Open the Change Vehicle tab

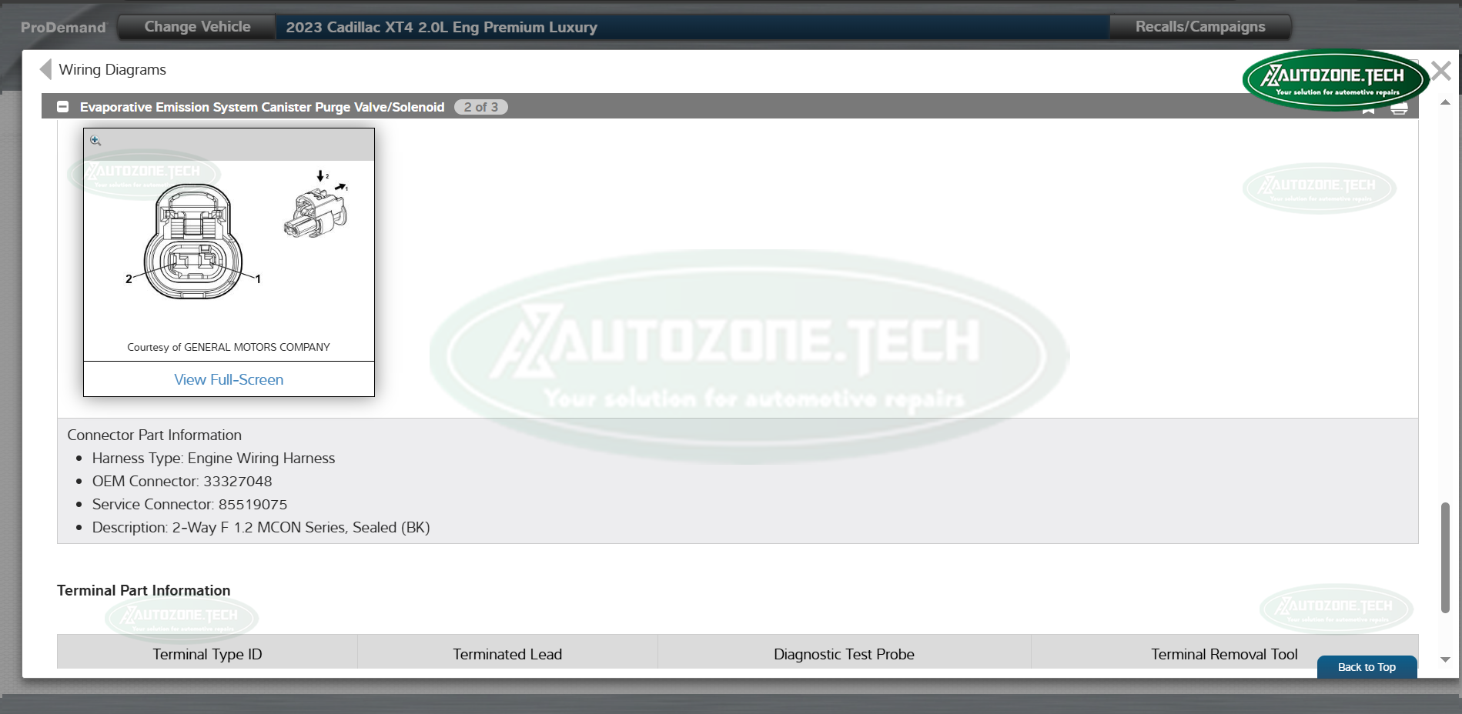click(x=197, y=27)
